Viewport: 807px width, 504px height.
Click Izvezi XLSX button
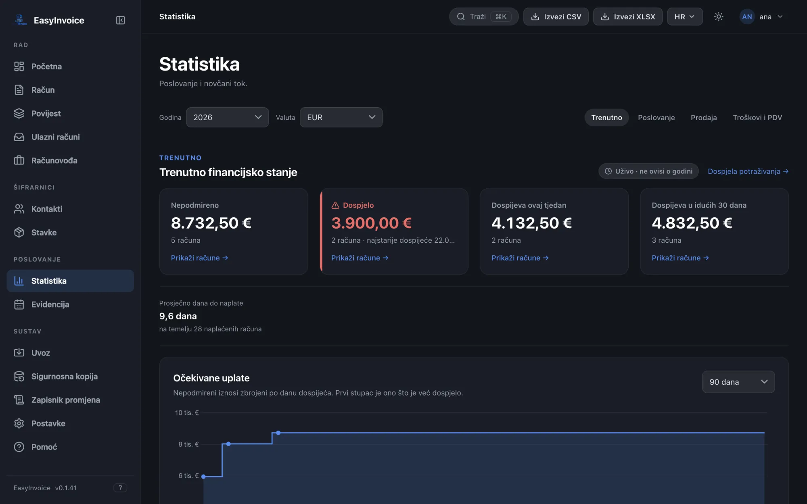point(628,17)
